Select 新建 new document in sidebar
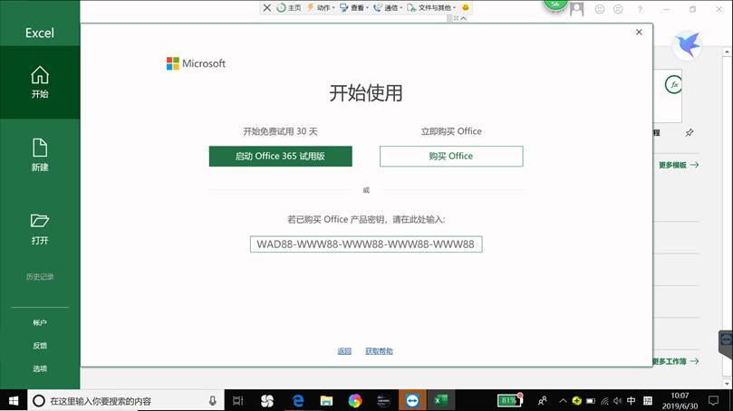The width and height of the screenshot is (733, 411). [40, 155]
